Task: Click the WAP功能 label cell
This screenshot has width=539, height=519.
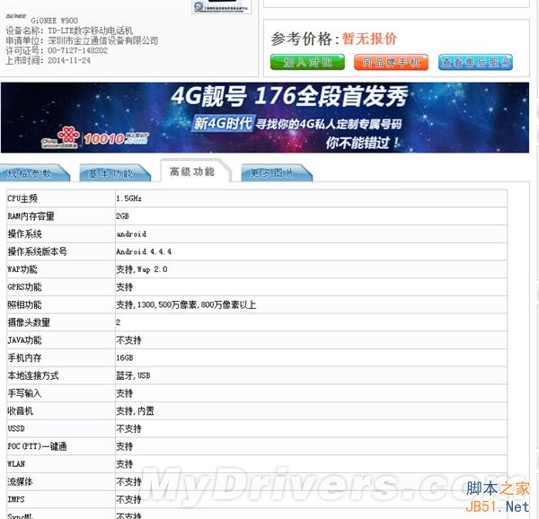Action: 61,269
